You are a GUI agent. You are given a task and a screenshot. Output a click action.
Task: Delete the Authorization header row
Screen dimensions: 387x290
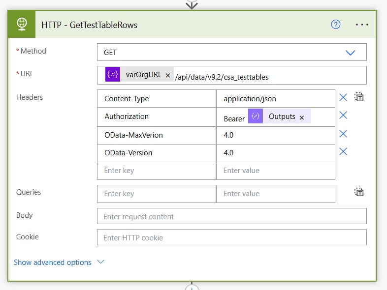coord(343,116)
